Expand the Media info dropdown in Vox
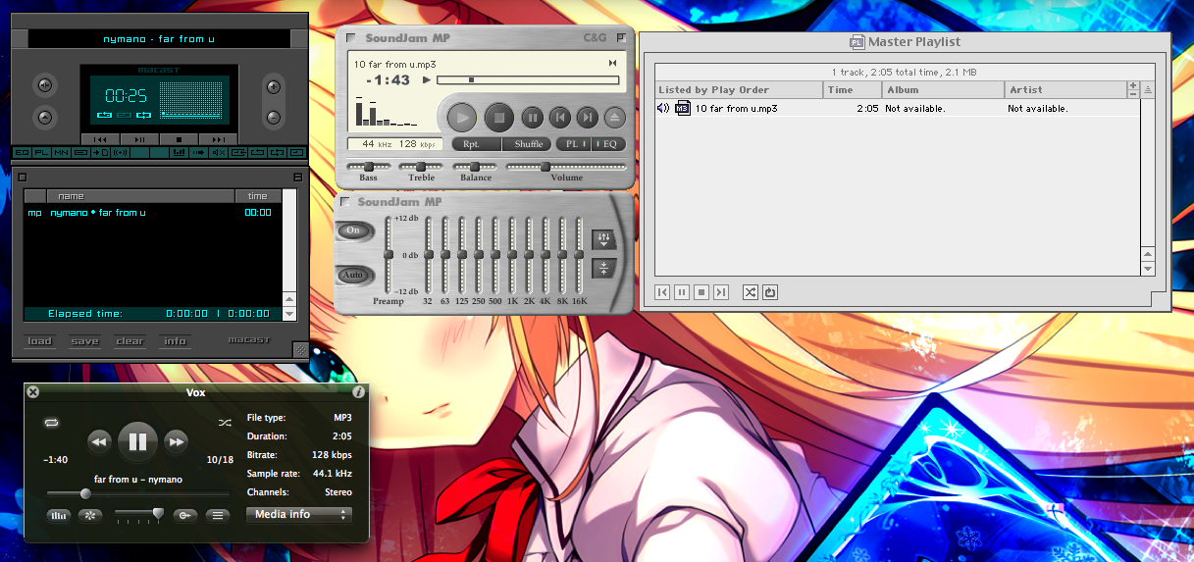The width and height of the screenshot is (1194, 562). click(x=298, y=514)
